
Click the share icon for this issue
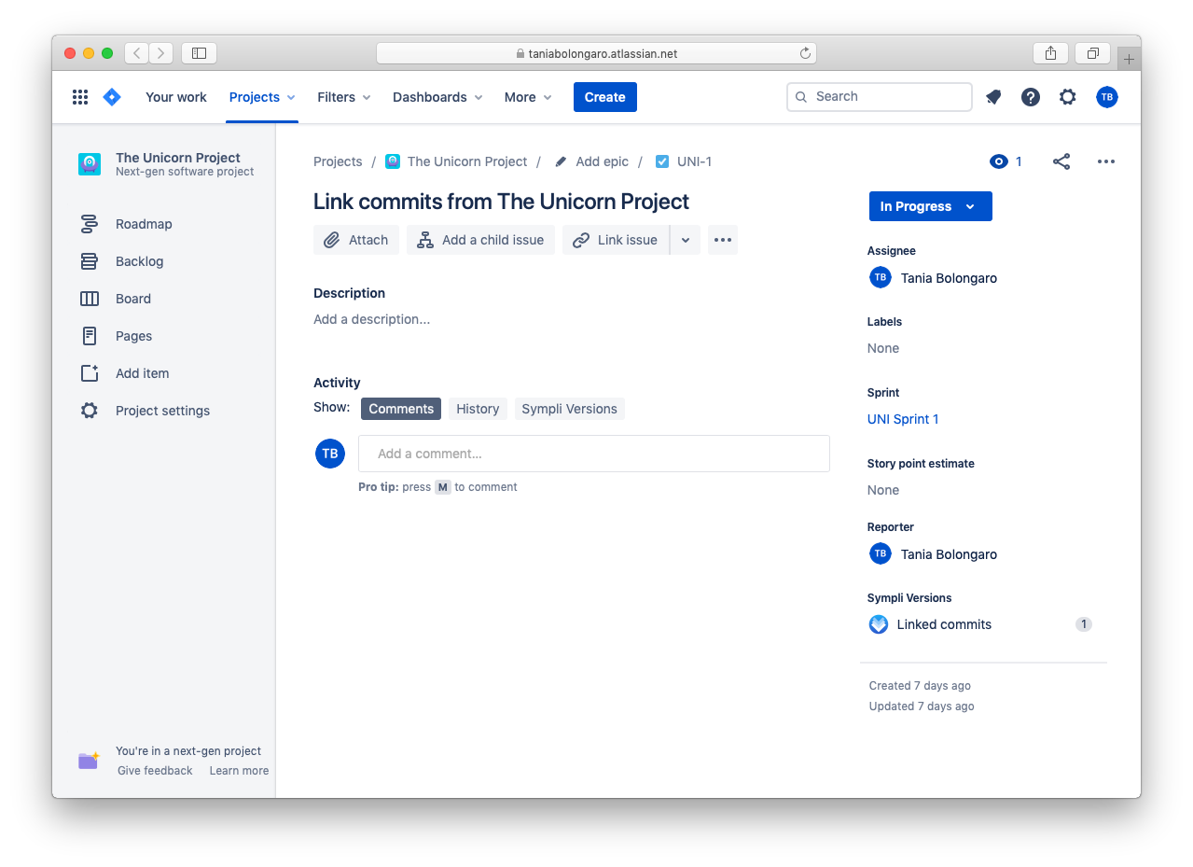point(1061,161)
